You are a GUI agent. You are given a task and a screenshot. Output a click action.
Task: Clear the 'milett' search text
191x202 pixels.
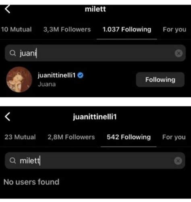tap(178, 161)
